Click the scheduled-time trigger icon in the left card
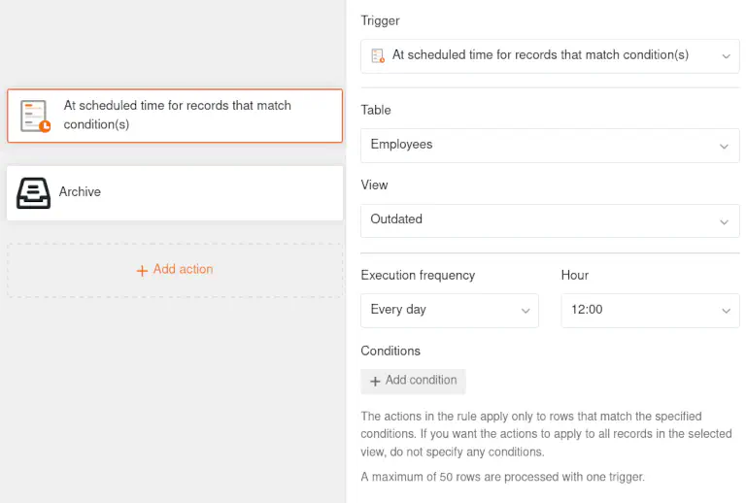The height and width of the screenshot is (503, 746). tap(36, 116)
